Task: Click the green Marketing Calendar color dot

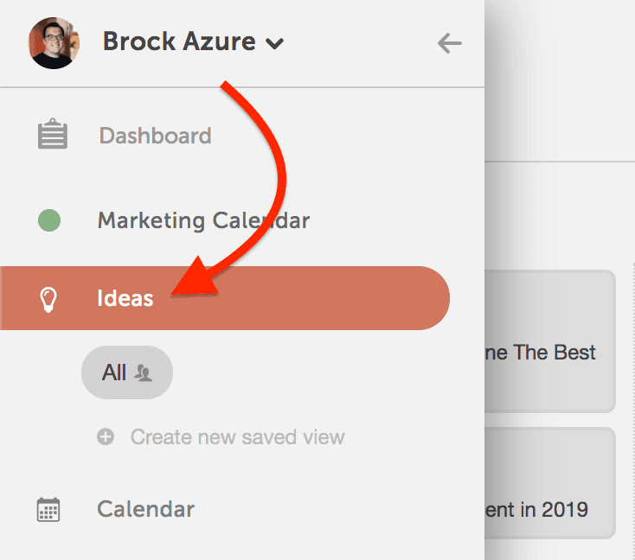Action: coord(49,220)
